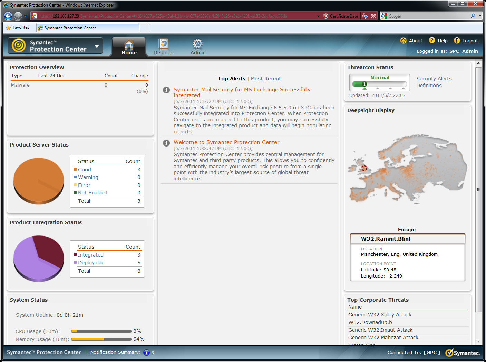
Task: Select Generic W32.Imaut Attack threat row
Action: [x=408, y=330]
